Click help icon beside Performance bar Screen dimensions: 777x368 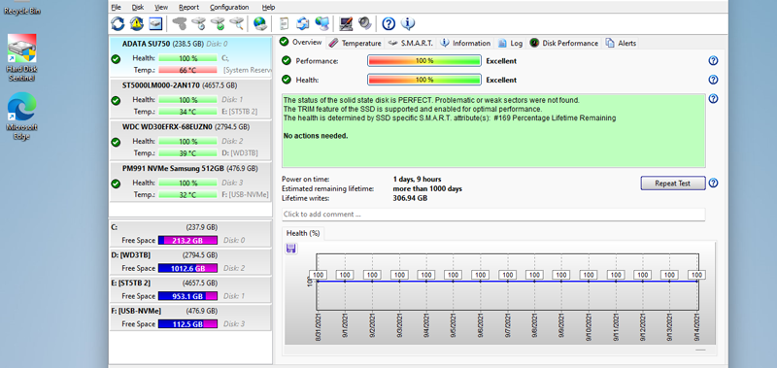(x=713, y=61)
